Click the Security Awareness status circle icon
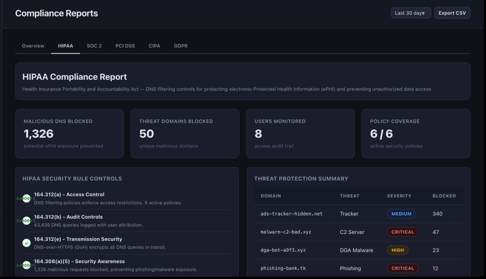 (27, 265)
